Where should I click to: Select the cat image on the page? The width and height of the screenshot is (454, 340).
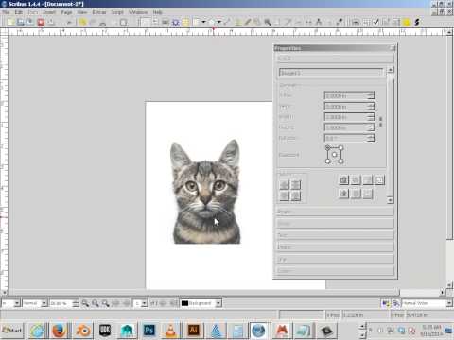pos(206,192)
